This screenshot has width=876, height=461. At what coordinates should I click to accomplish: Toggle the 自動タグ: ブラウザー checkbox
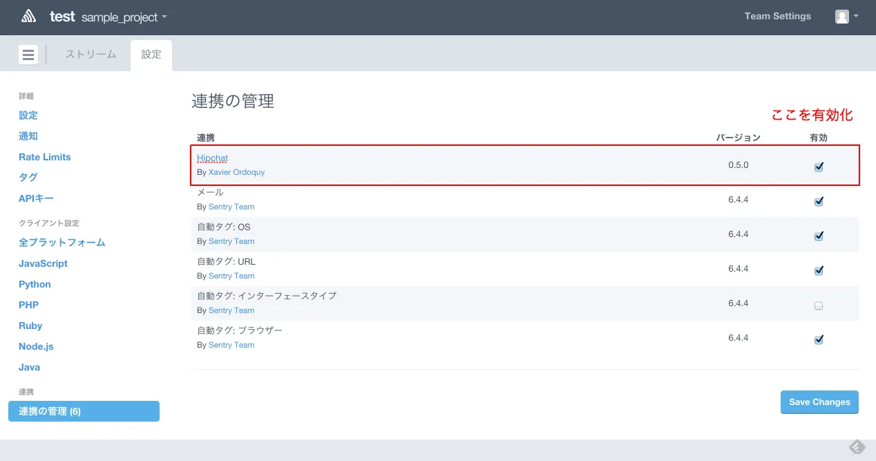819,339
